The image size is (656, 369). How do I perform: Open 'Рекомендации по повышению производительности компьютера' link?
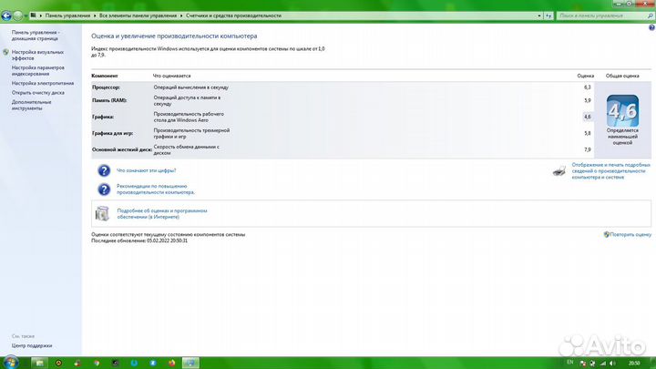coord(156,190)
